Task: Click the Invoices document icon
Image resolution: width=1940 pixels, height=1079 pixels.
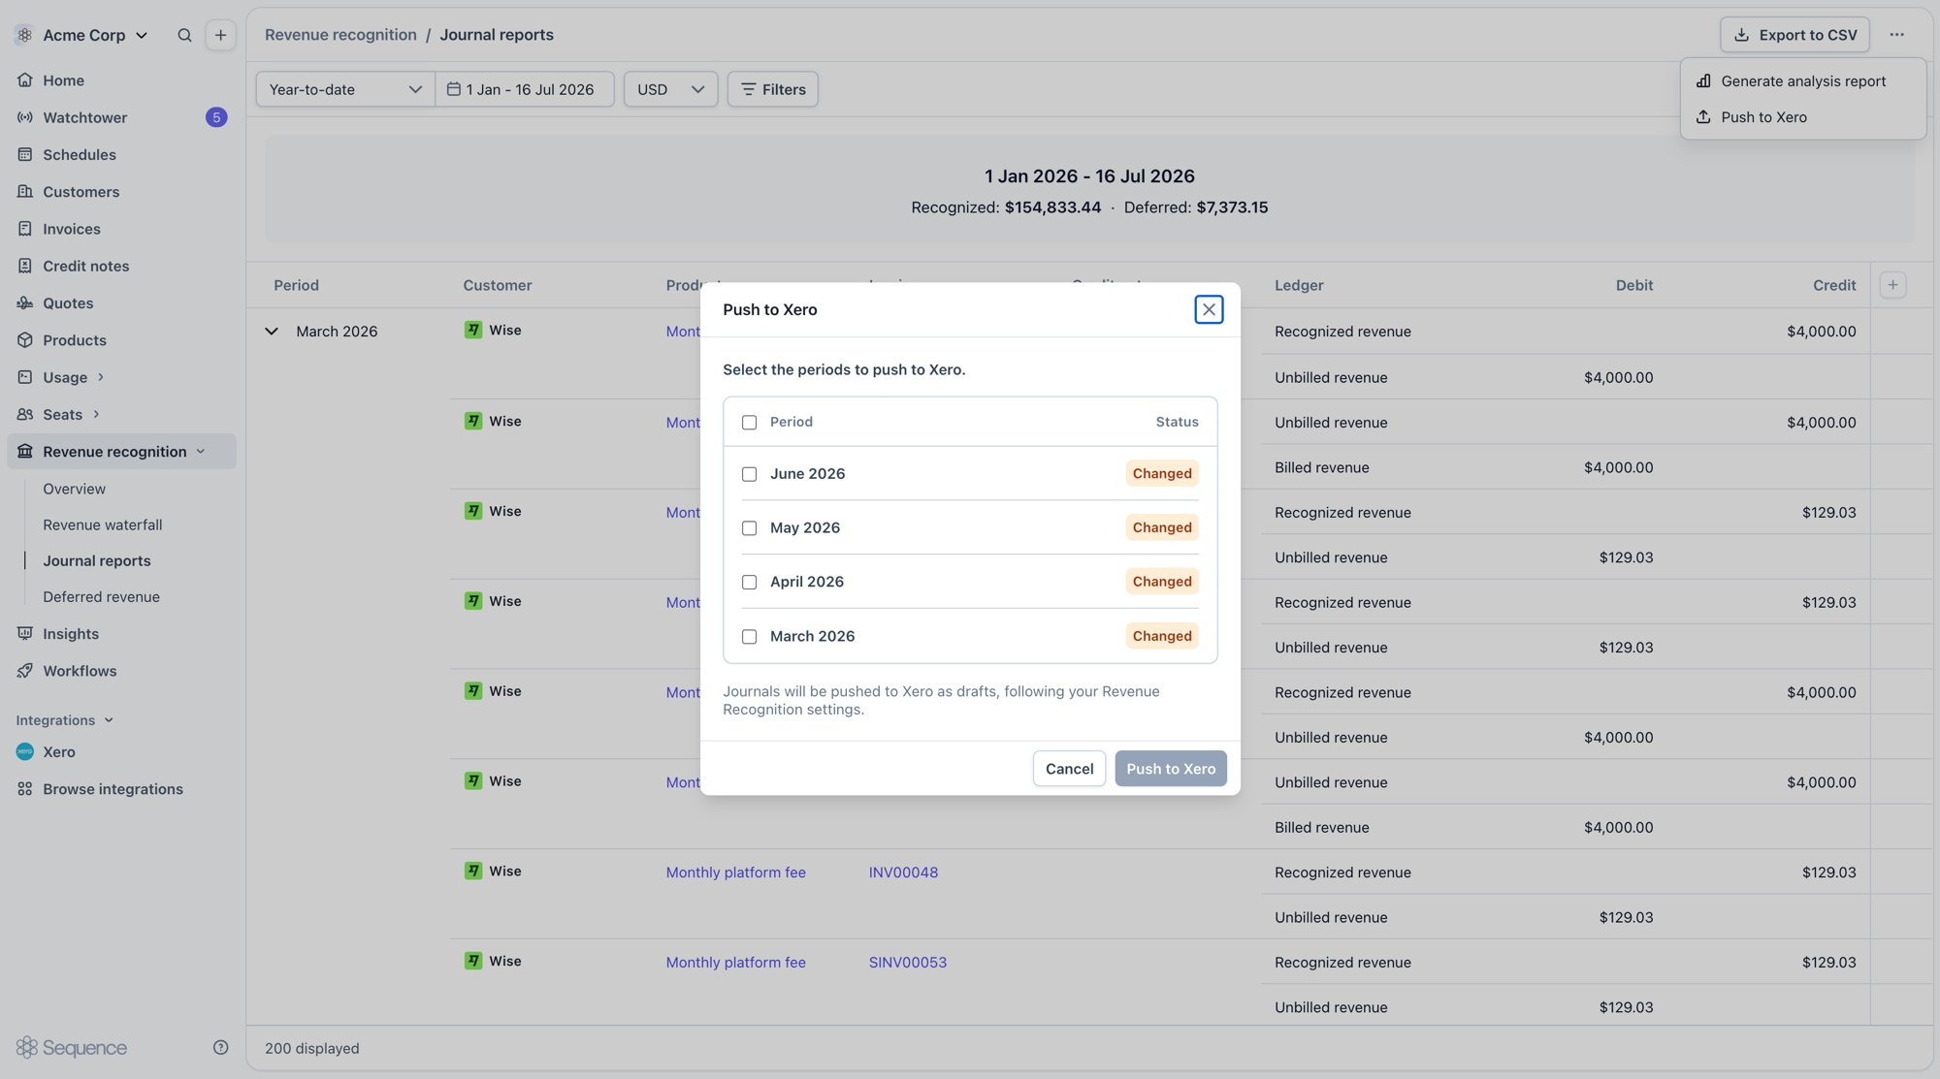Action: (25, 229)
